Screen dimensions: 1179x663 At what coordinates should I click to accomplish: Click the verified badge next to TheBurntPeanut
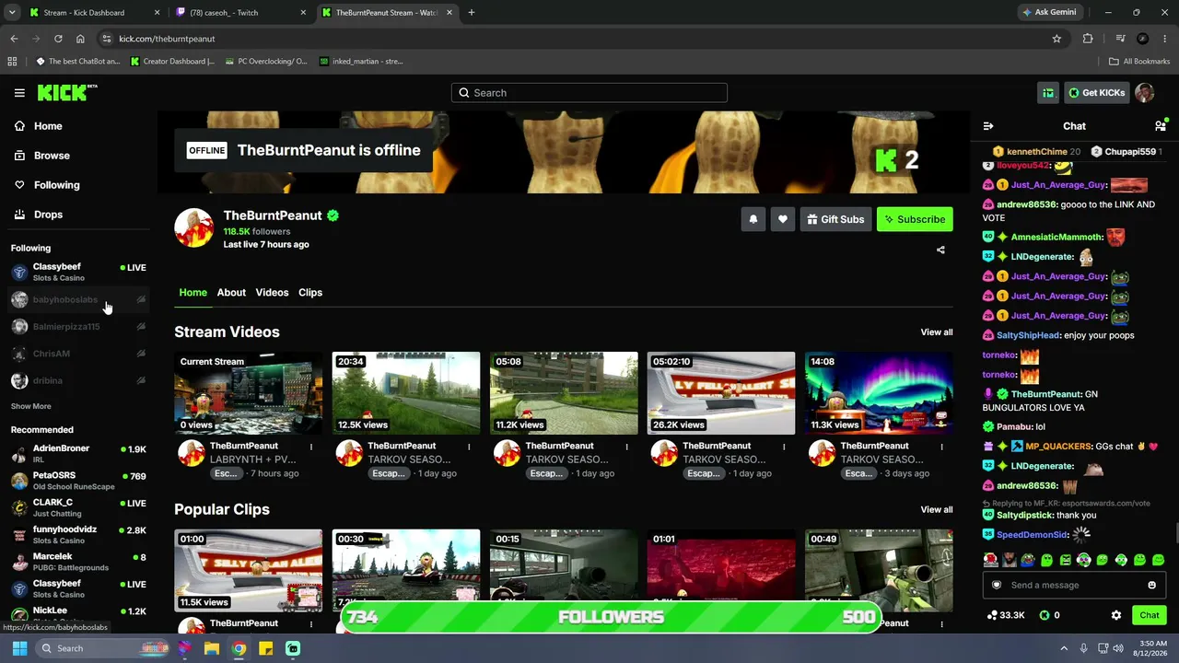tap(333, 215)
